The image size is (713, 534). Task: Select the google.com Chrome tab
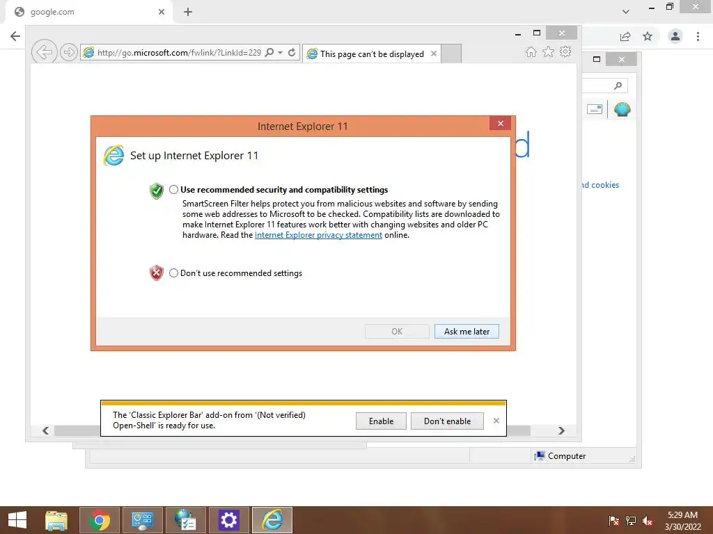pyautogui.click(x=88, y=13)
